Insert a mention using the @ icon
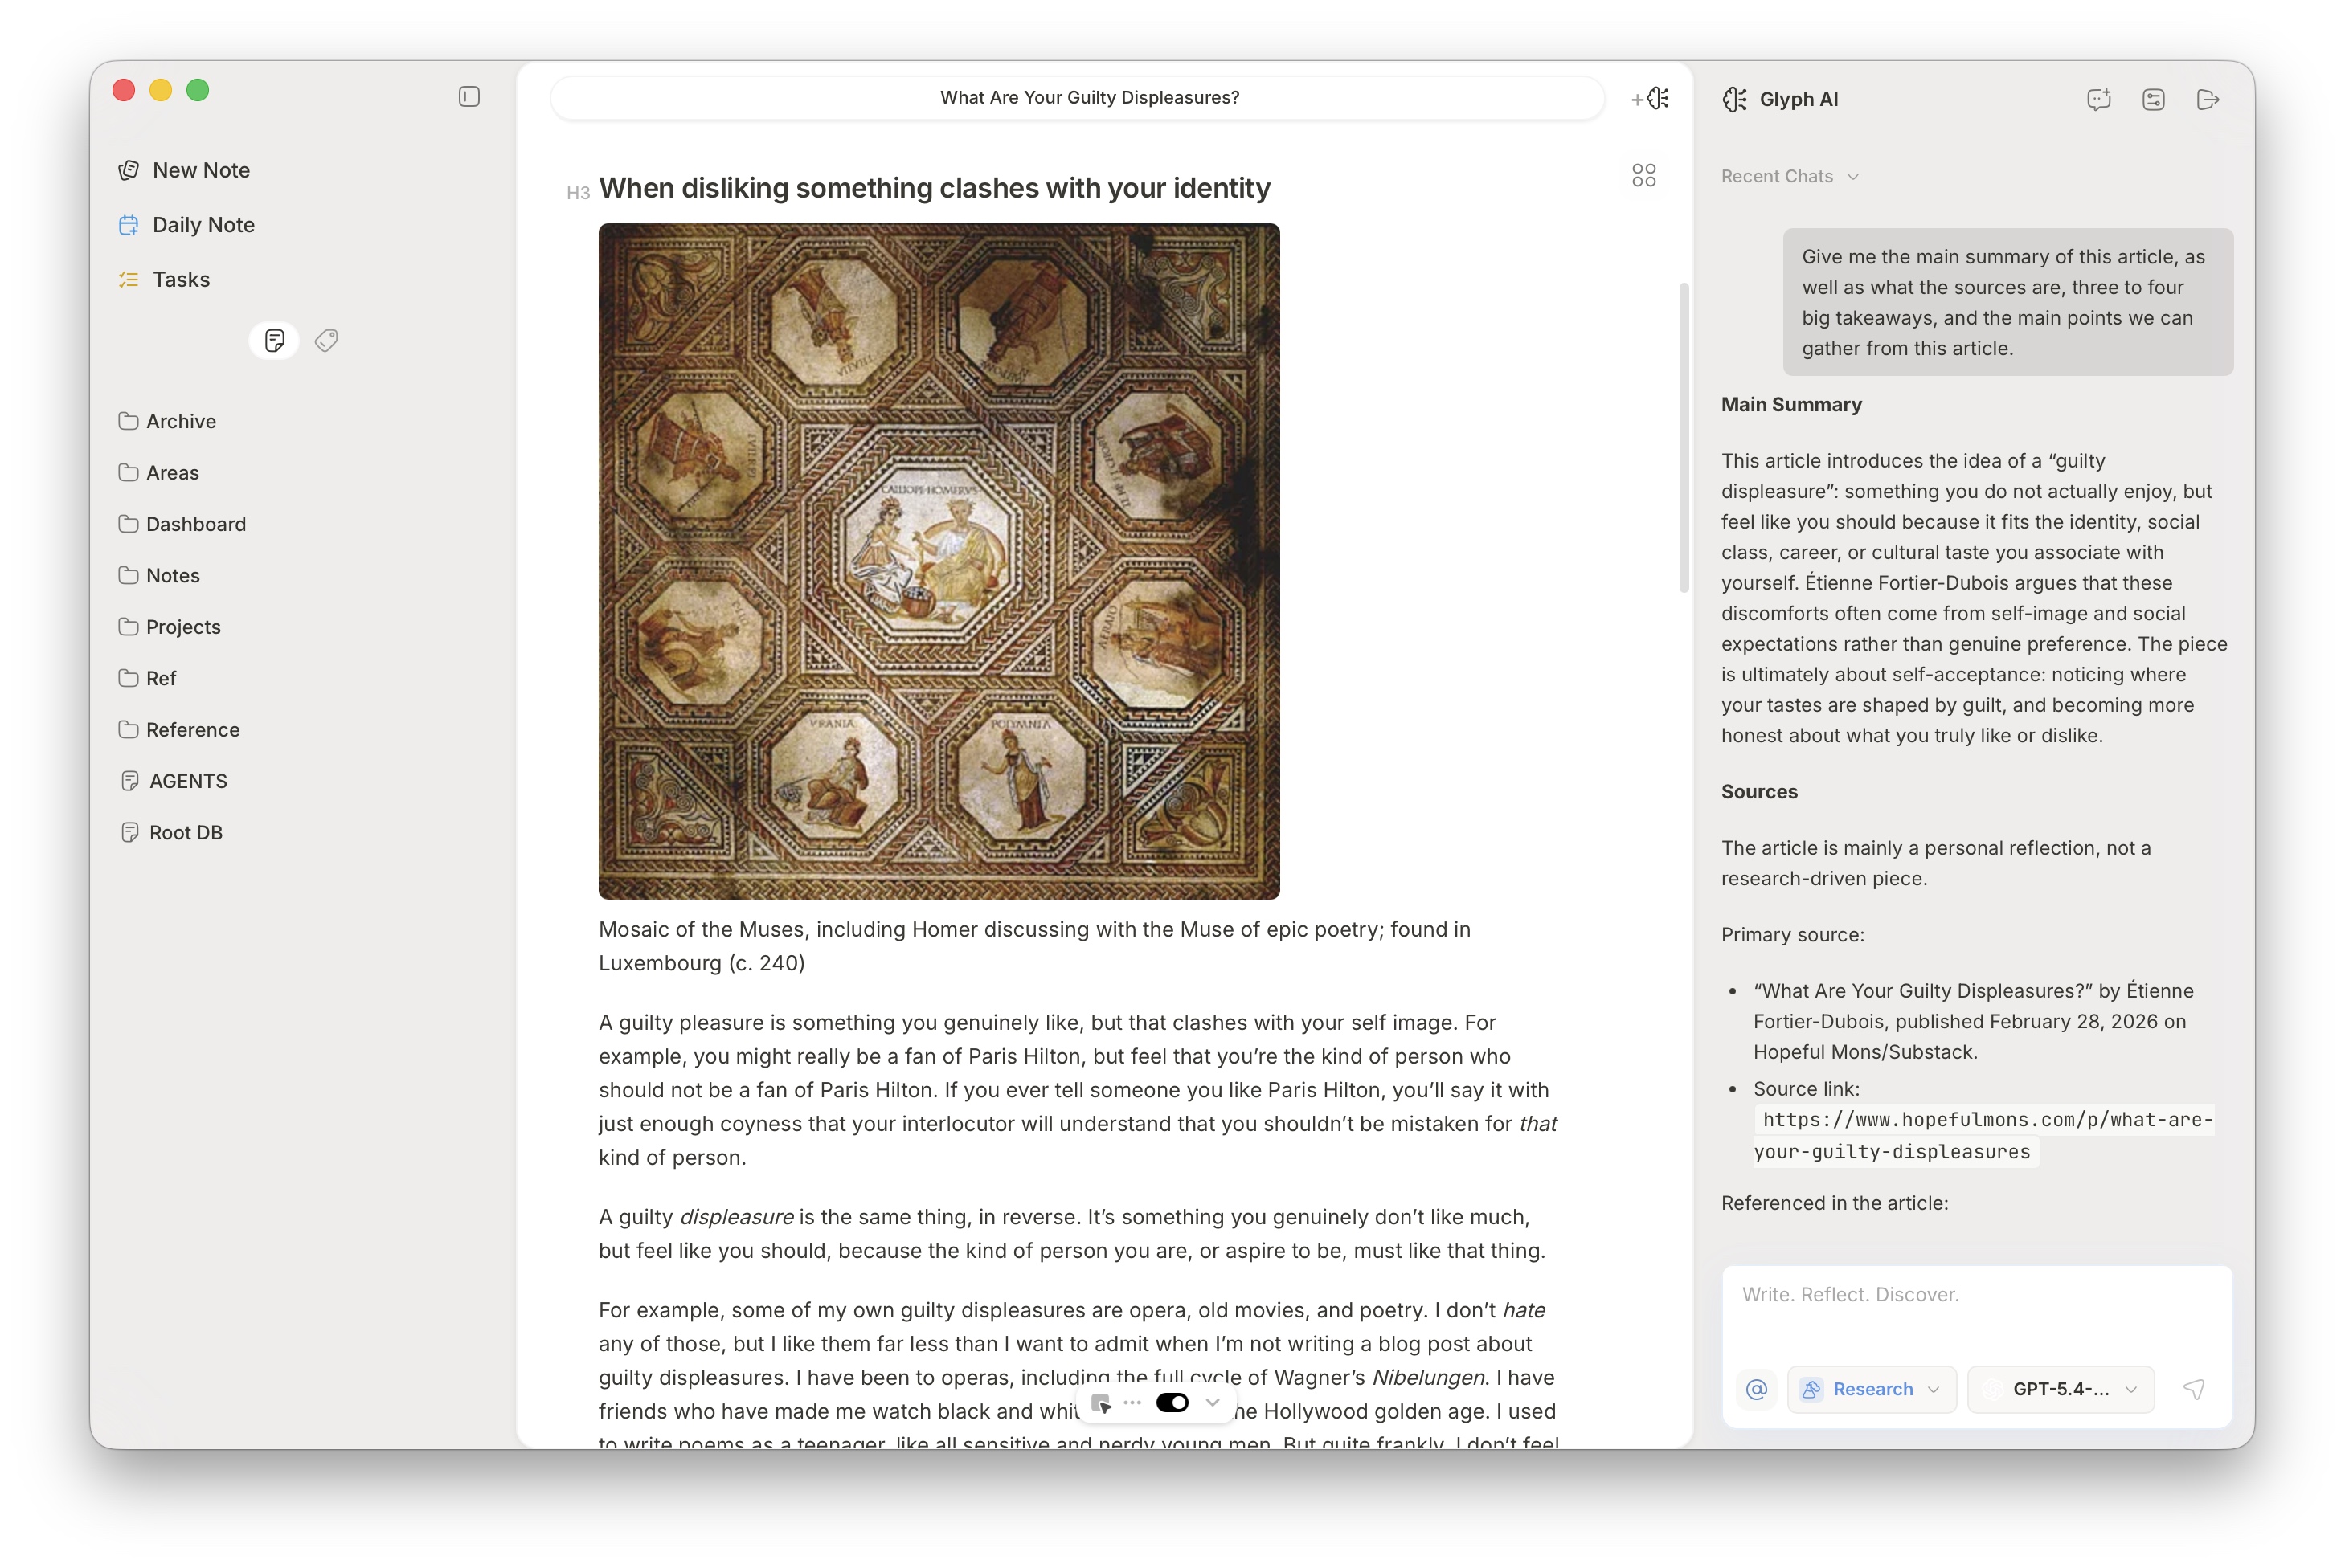 point(1756,1389)
